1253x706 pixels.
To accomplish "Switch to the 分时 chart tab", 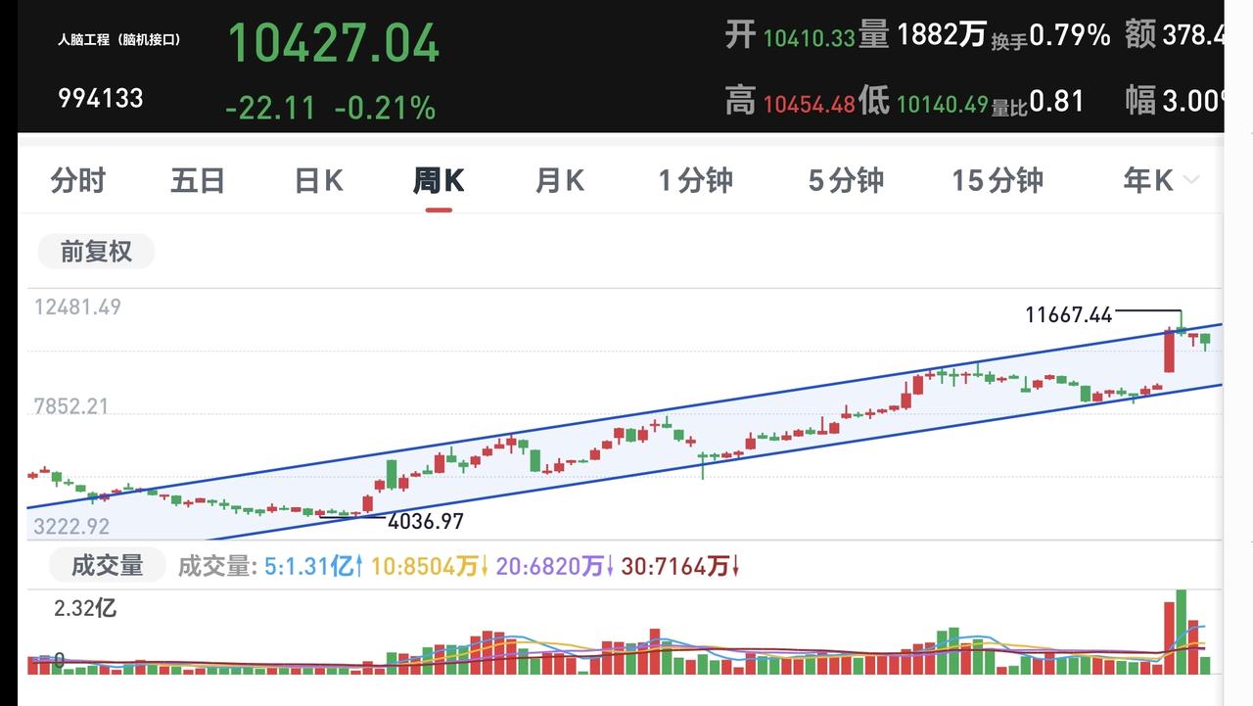I will 78,180.
